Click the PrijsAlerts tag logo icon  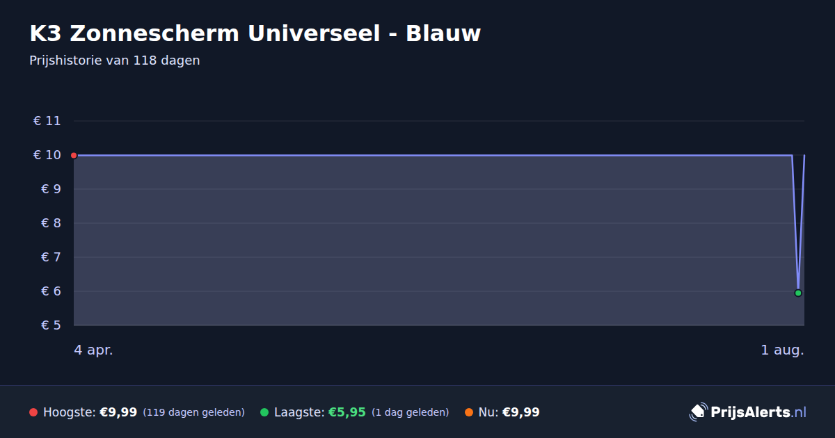click(x=698, y=412)
